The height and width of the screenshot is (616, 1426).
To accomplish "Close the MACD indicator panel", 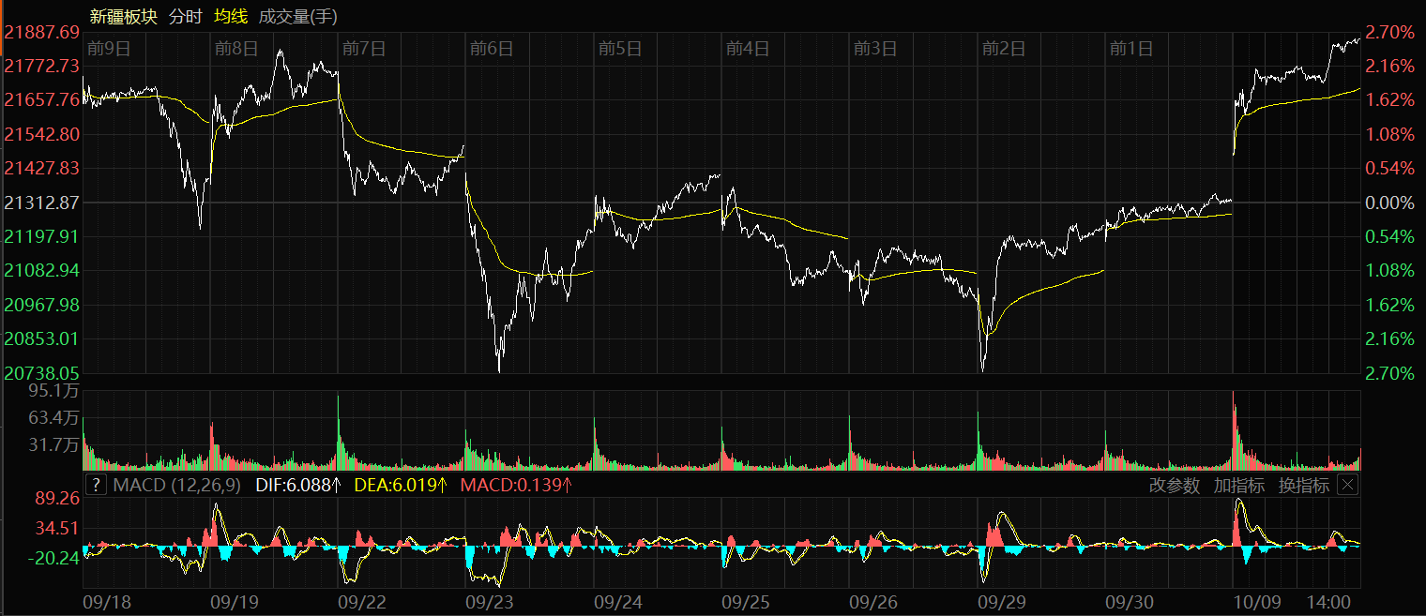I will 1347,485.
